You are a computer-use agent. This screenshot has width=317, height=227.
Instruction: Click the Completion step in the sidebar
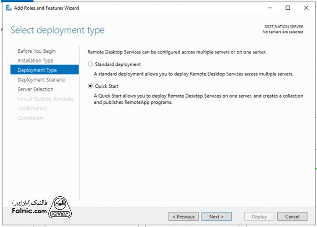[x=31, y=118]
